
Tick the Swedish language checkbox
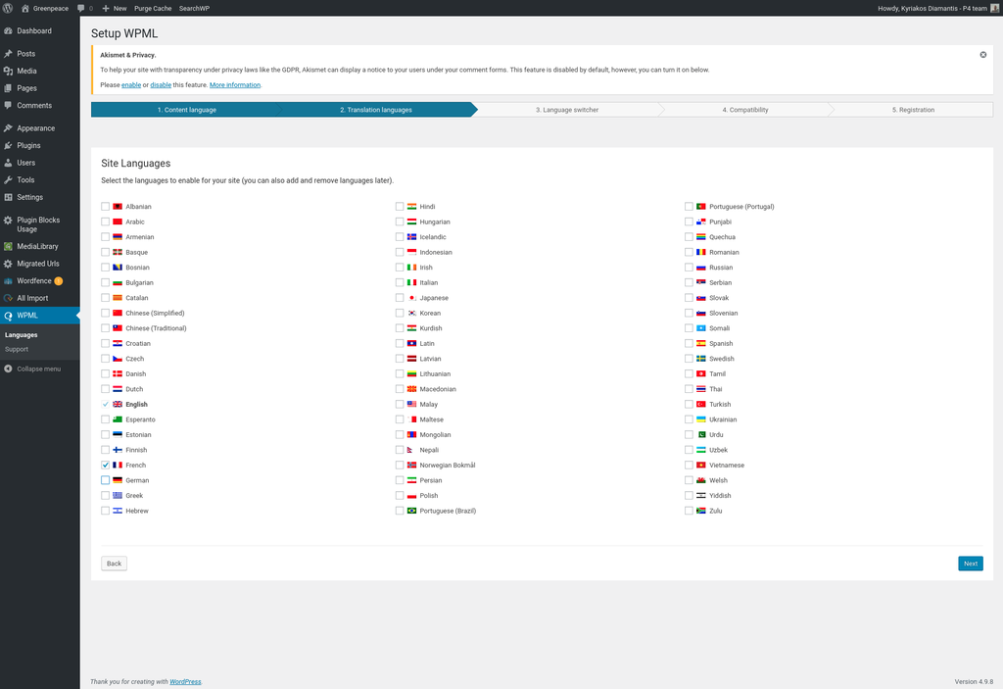pyautogui.click(x=689, y=359)
